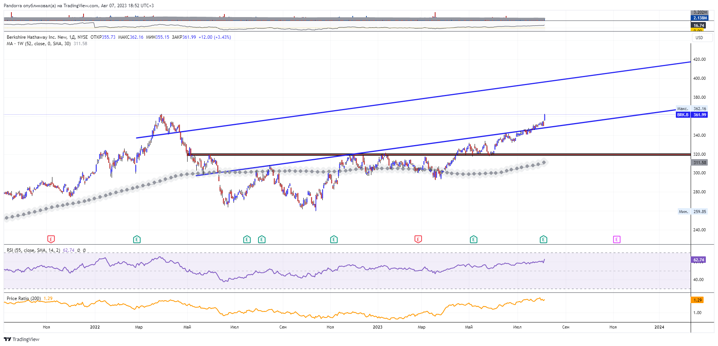
Task: Click the gray 311.58 moving average label
Action: 699,163
